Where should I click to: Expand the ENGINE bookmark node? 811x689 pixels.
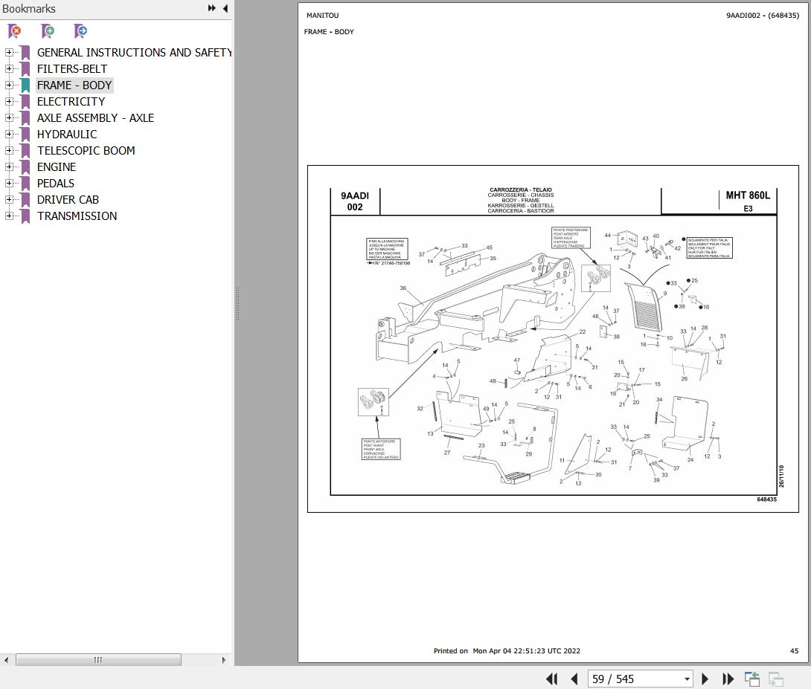9,166
